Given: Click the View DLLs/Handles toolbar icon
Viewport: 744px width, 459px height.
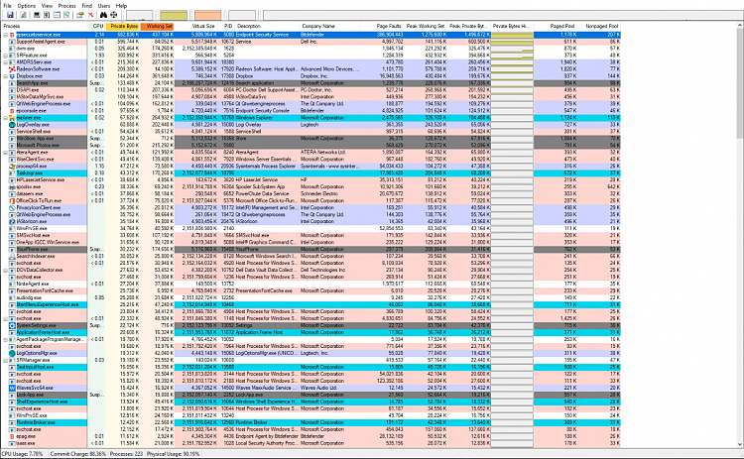Looking at the screenshot, I should (66, 15).
